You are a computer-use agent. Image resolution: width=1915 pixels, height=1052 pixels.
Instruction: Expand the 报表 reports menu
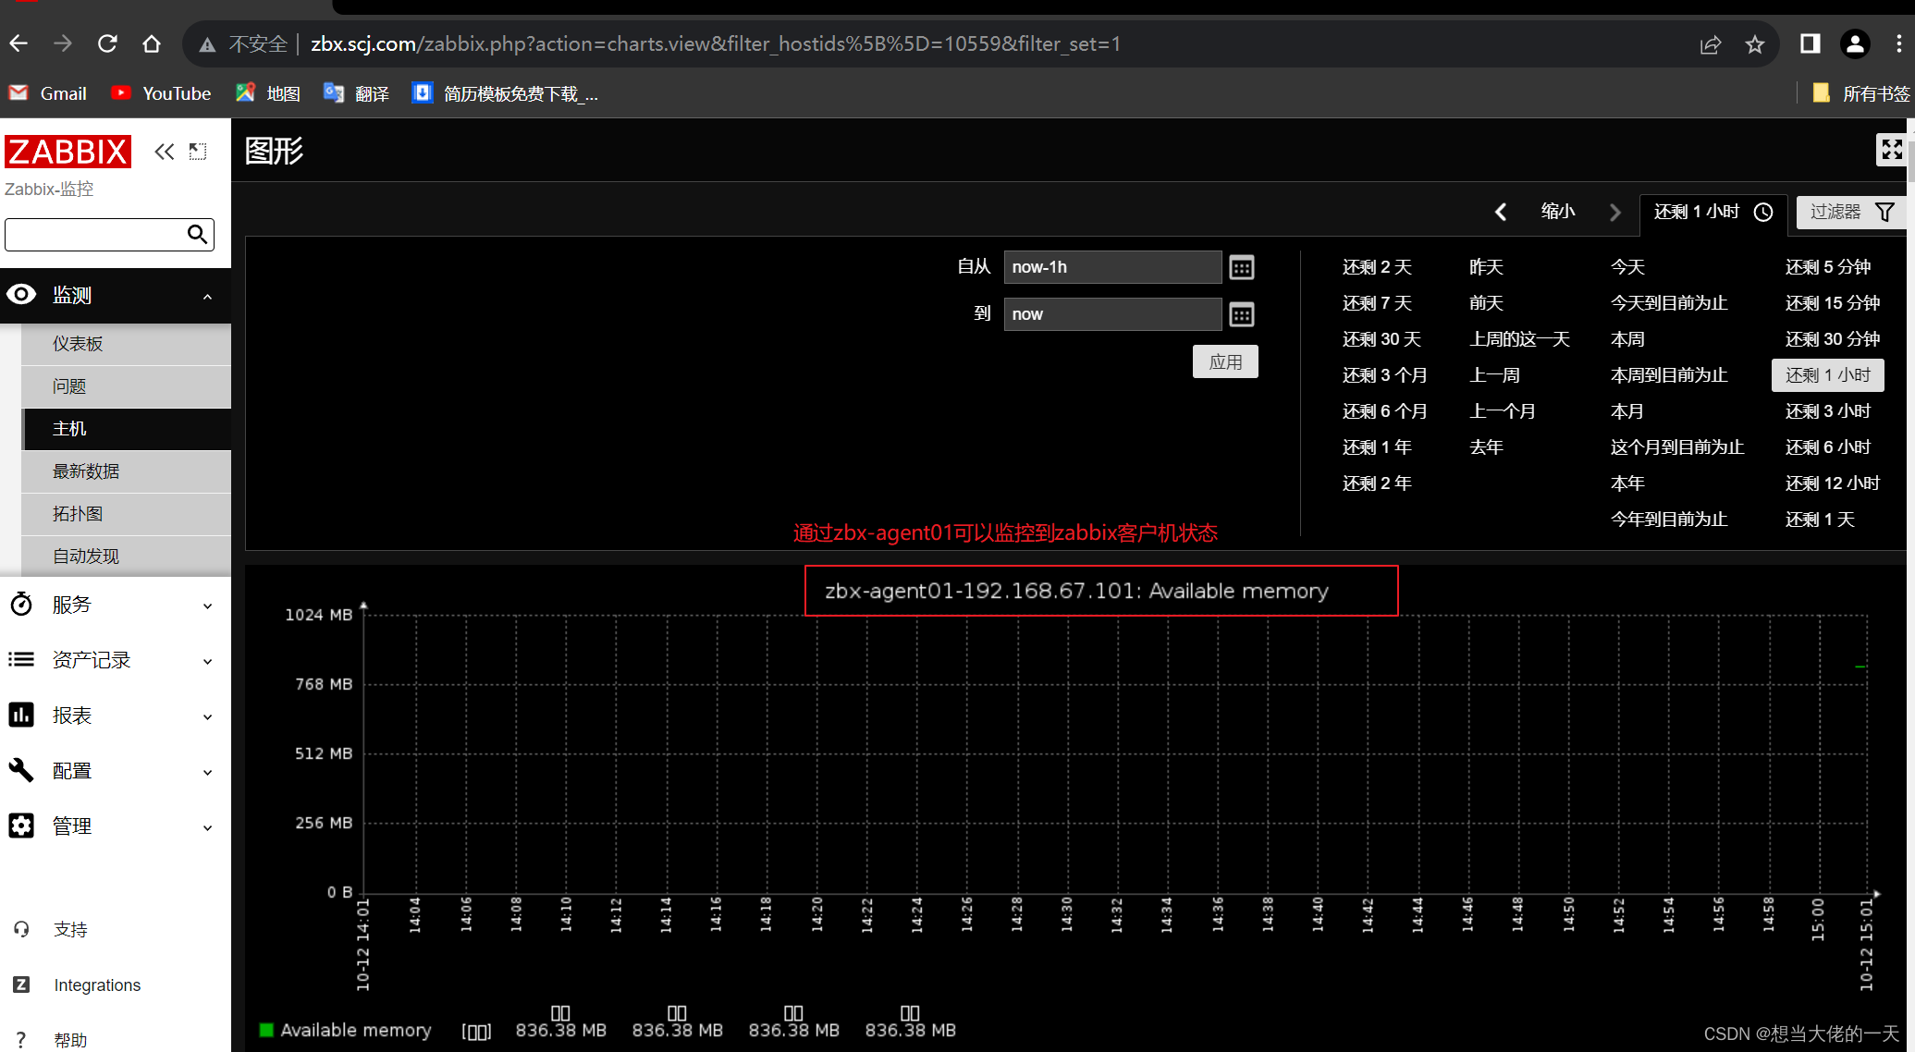(116, 716)
